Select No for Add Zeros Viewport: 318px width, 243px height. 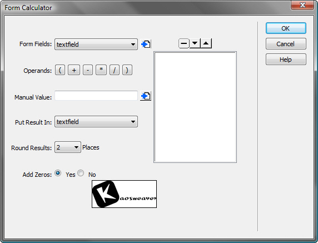pos(81,173)
